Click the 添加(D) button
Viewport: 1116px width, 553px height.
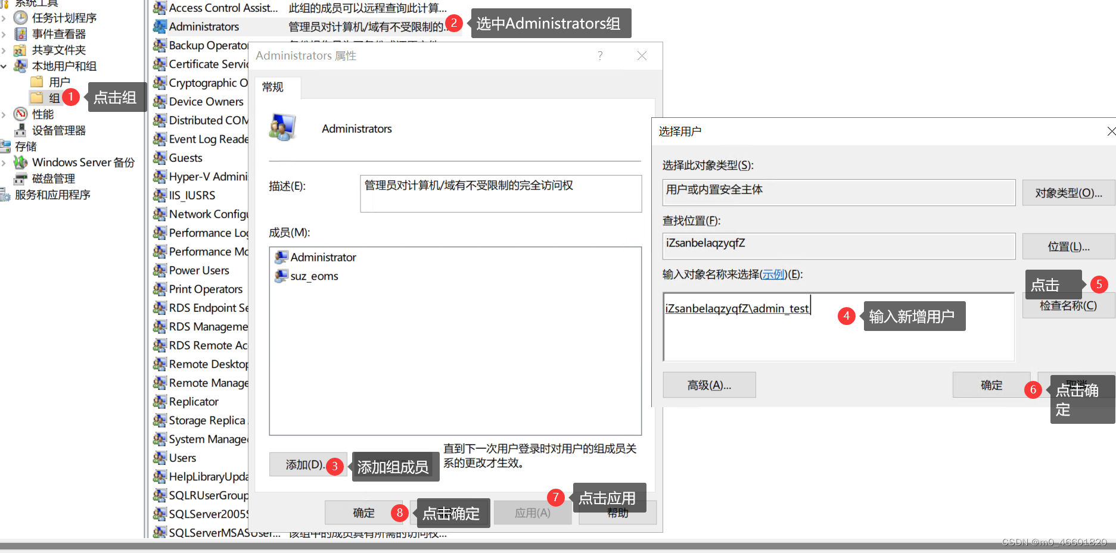coord(305,465)
